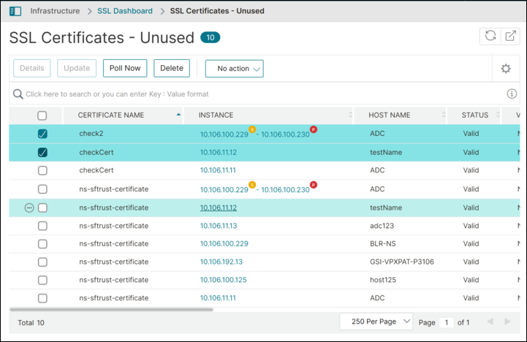
Task: Click the horizontal table scrollbar
Action: [x=111, y=309]
